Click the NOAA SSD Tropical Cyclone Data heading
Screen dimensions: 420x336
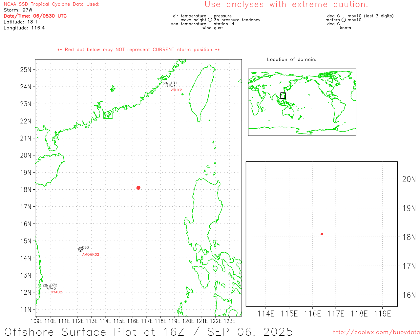point(52,4)
